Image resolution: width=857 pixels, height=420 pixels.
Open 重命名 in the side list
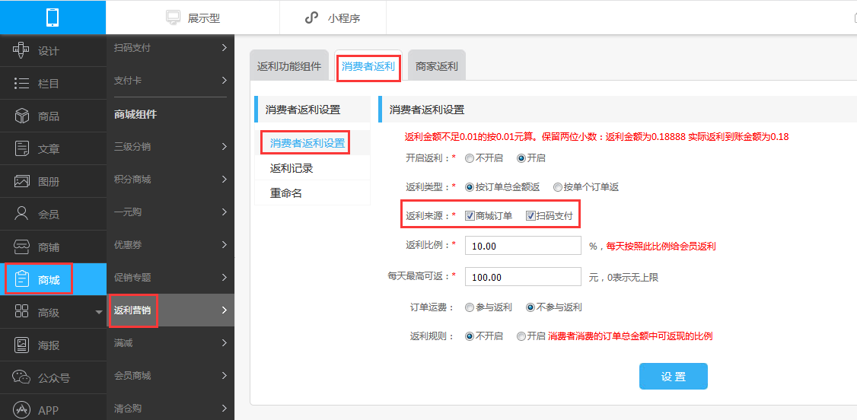pyautogui.click(x=312, y=192)
